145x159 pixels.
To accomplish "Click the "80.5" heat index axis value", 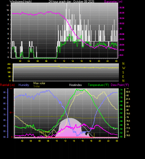I will 128,106.
